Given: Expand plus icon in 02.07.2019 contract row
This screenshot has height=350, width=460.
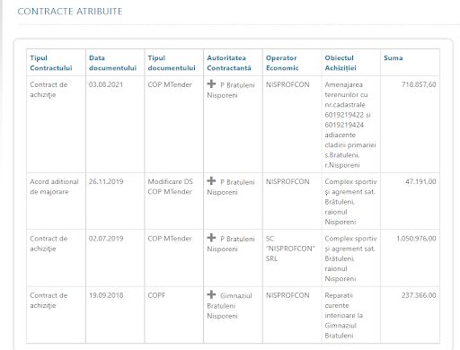Looking at the screenshot, I should pyautogui.click(x=211, y=238).
